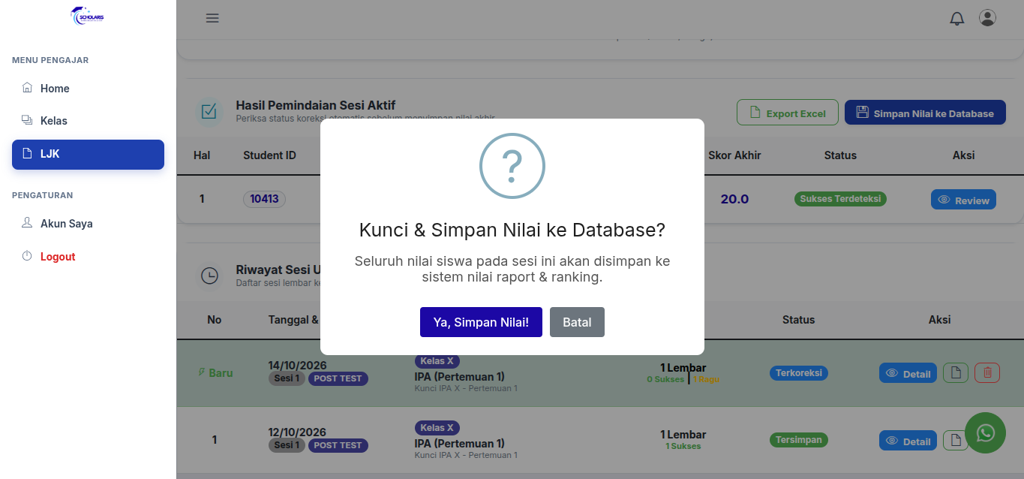Click POST TEST badge on 14/10/2026 row
Image resolution: width=1024 pixels, height=479 pixels.
(x=338, y=378)
